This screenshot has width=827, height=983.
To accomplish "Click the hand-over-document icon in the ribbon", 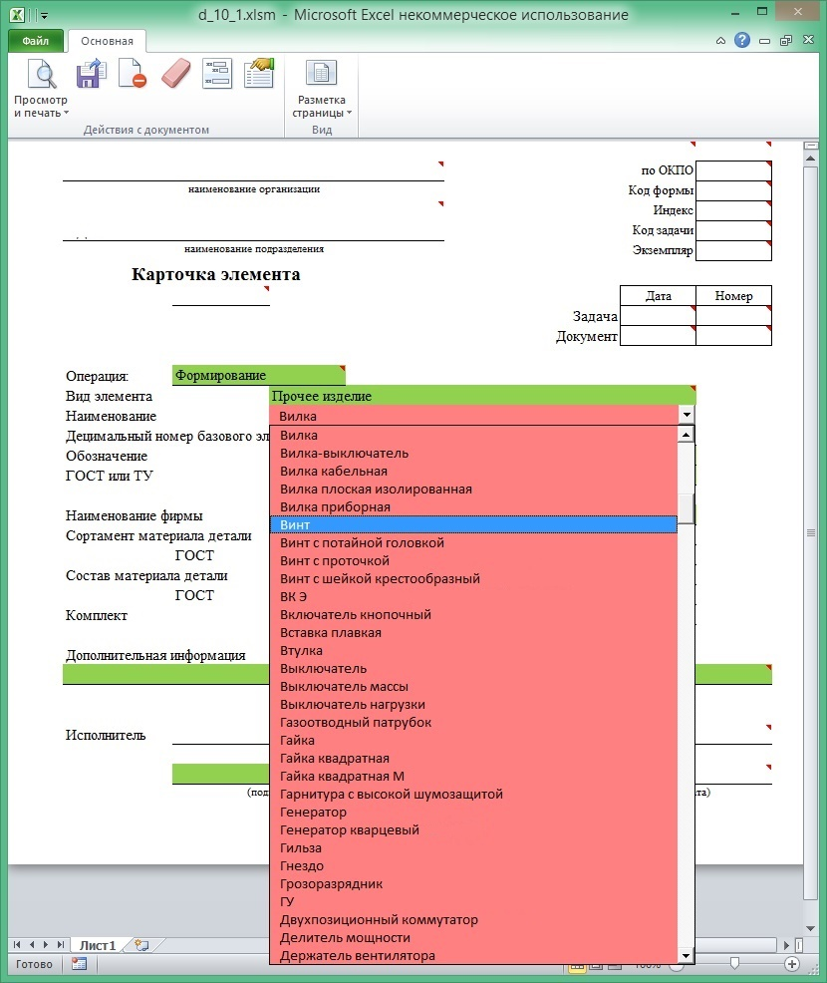I will point(259,74).
